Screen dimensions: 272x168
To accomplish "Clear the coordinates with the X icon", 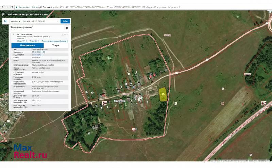I will [58, 21].
